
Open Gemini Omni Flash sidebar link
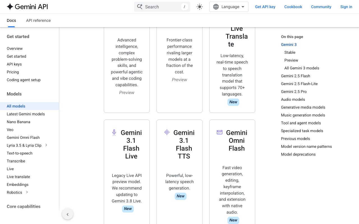23,137
